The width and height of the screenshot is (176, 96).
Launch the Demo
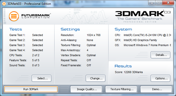point(156,89)
